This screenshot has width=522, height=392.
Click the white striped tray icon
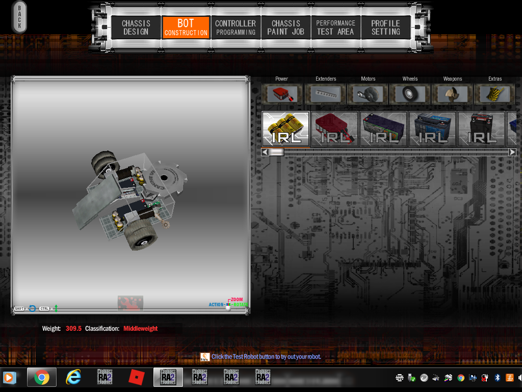click(400, 378)
